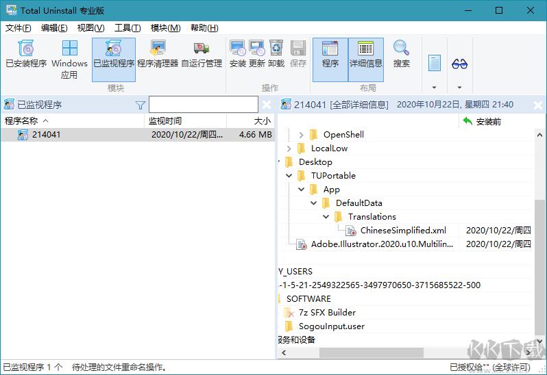Image resolution: width=547 pixels, height=375 pixels.
Task: Click the 7z SFX Builder deleted-key icon
Action: pos(289,313)
